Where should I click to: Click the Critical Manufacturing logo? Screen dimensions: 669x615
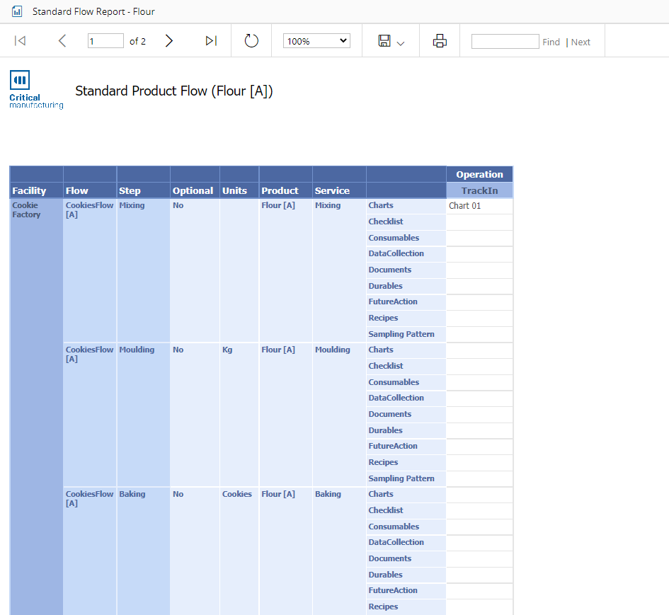pyautogui.click(x=36, y=89)
